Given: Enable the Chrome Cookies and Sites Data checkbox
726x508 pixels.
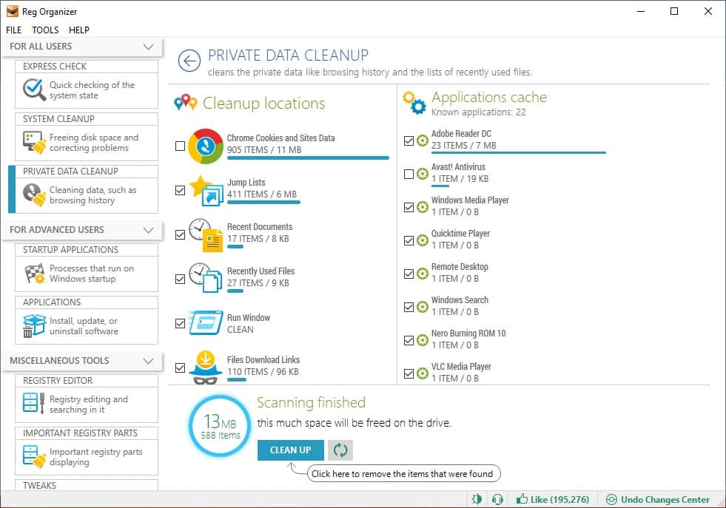Looking at the screenshot, I should click(180, 146).
